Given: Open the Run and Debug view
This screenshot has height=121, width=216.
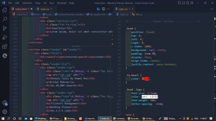Looking at the screenshot, I should click(x=5, y=37).
